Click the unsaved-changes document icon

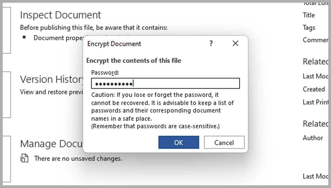click(24, 158)
